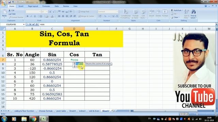Switch to the Data tab
Viewport: 218px width, 122px height.
point(57,6)
